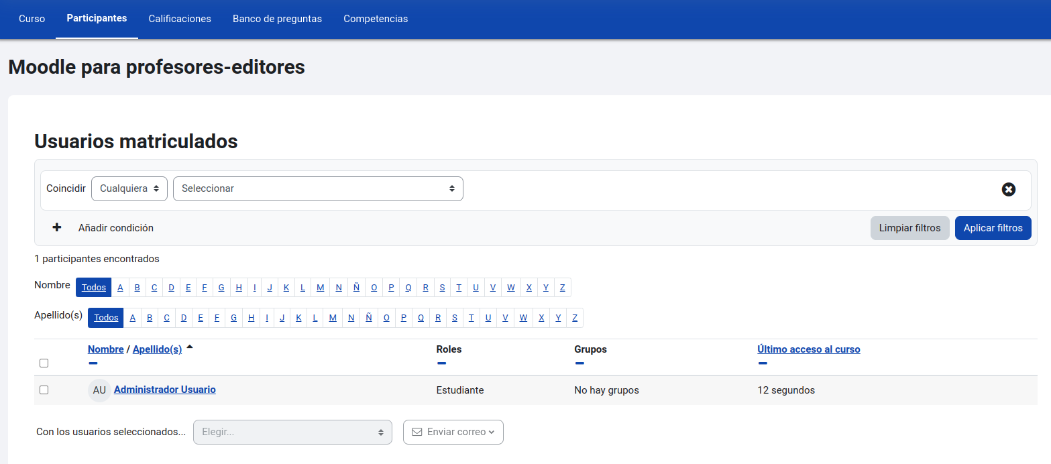Click the No hay grupos cell
The height and width of the screenshot is (464, 1051).
(607, 390)
